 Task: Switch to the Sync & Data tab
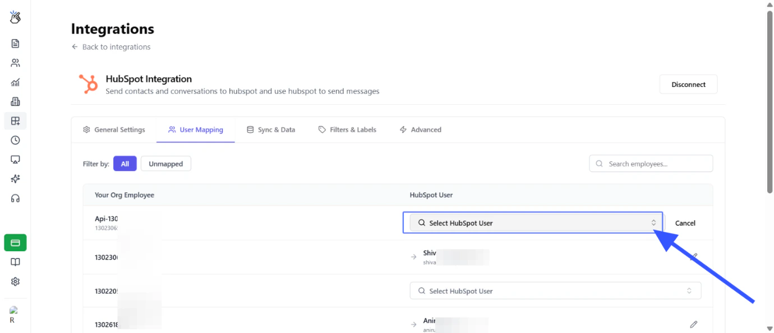point(271,129)
